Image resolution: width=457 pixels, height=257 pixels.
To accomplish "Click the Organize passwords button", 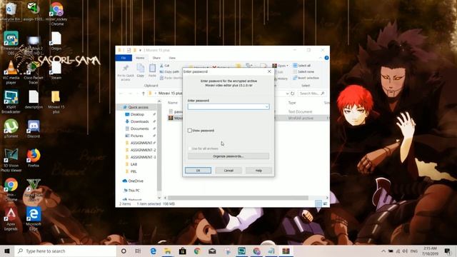I will pos(228,156).
